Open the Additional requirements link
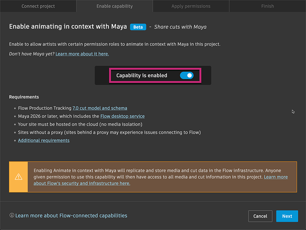This screenshot has height=230, width=306. pyautogui.click(x=44, y=140)
